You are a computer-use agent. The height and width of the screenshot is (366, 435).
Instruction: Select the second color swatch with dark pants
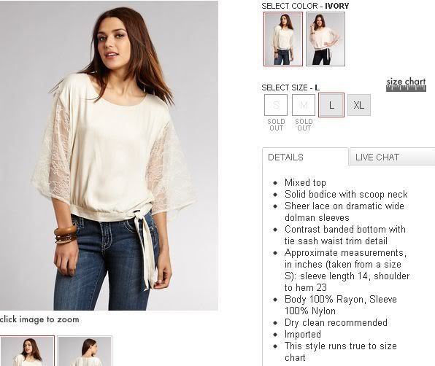[x=326, y=39]
